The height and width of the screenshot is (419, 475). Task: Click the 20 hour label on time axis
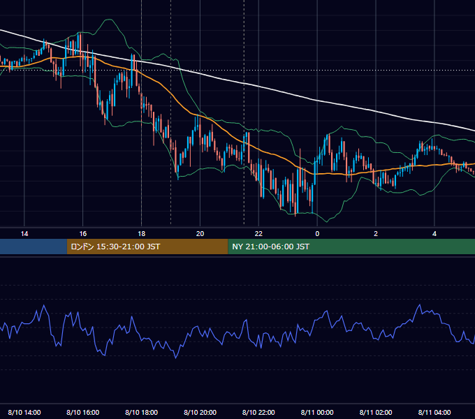(x=200, y=234)
